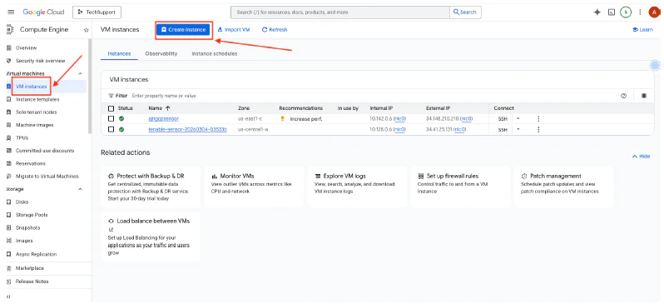The width and height of the screenshot is (664, 304).
Task: Open Reservations in sidebar
Action: (31, 163)
